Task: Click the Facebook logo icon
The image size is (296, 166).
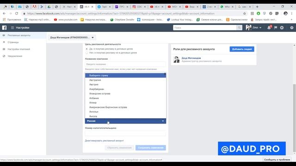Action: (x=4, y=28)
